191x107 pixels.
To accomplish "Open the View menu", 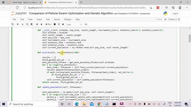I will pos(30,19).
